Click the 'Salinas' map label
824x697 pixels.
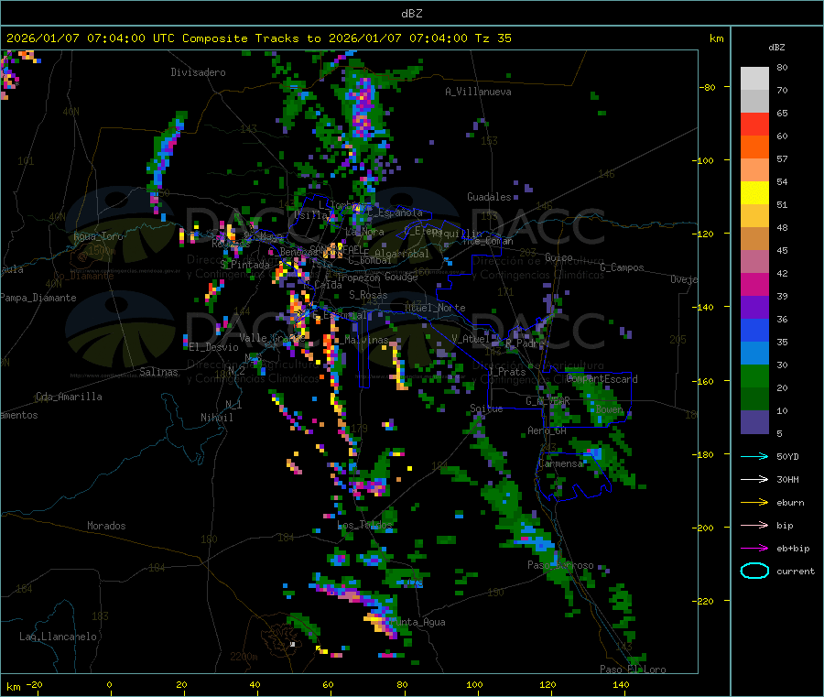click(x=158, y=372)
